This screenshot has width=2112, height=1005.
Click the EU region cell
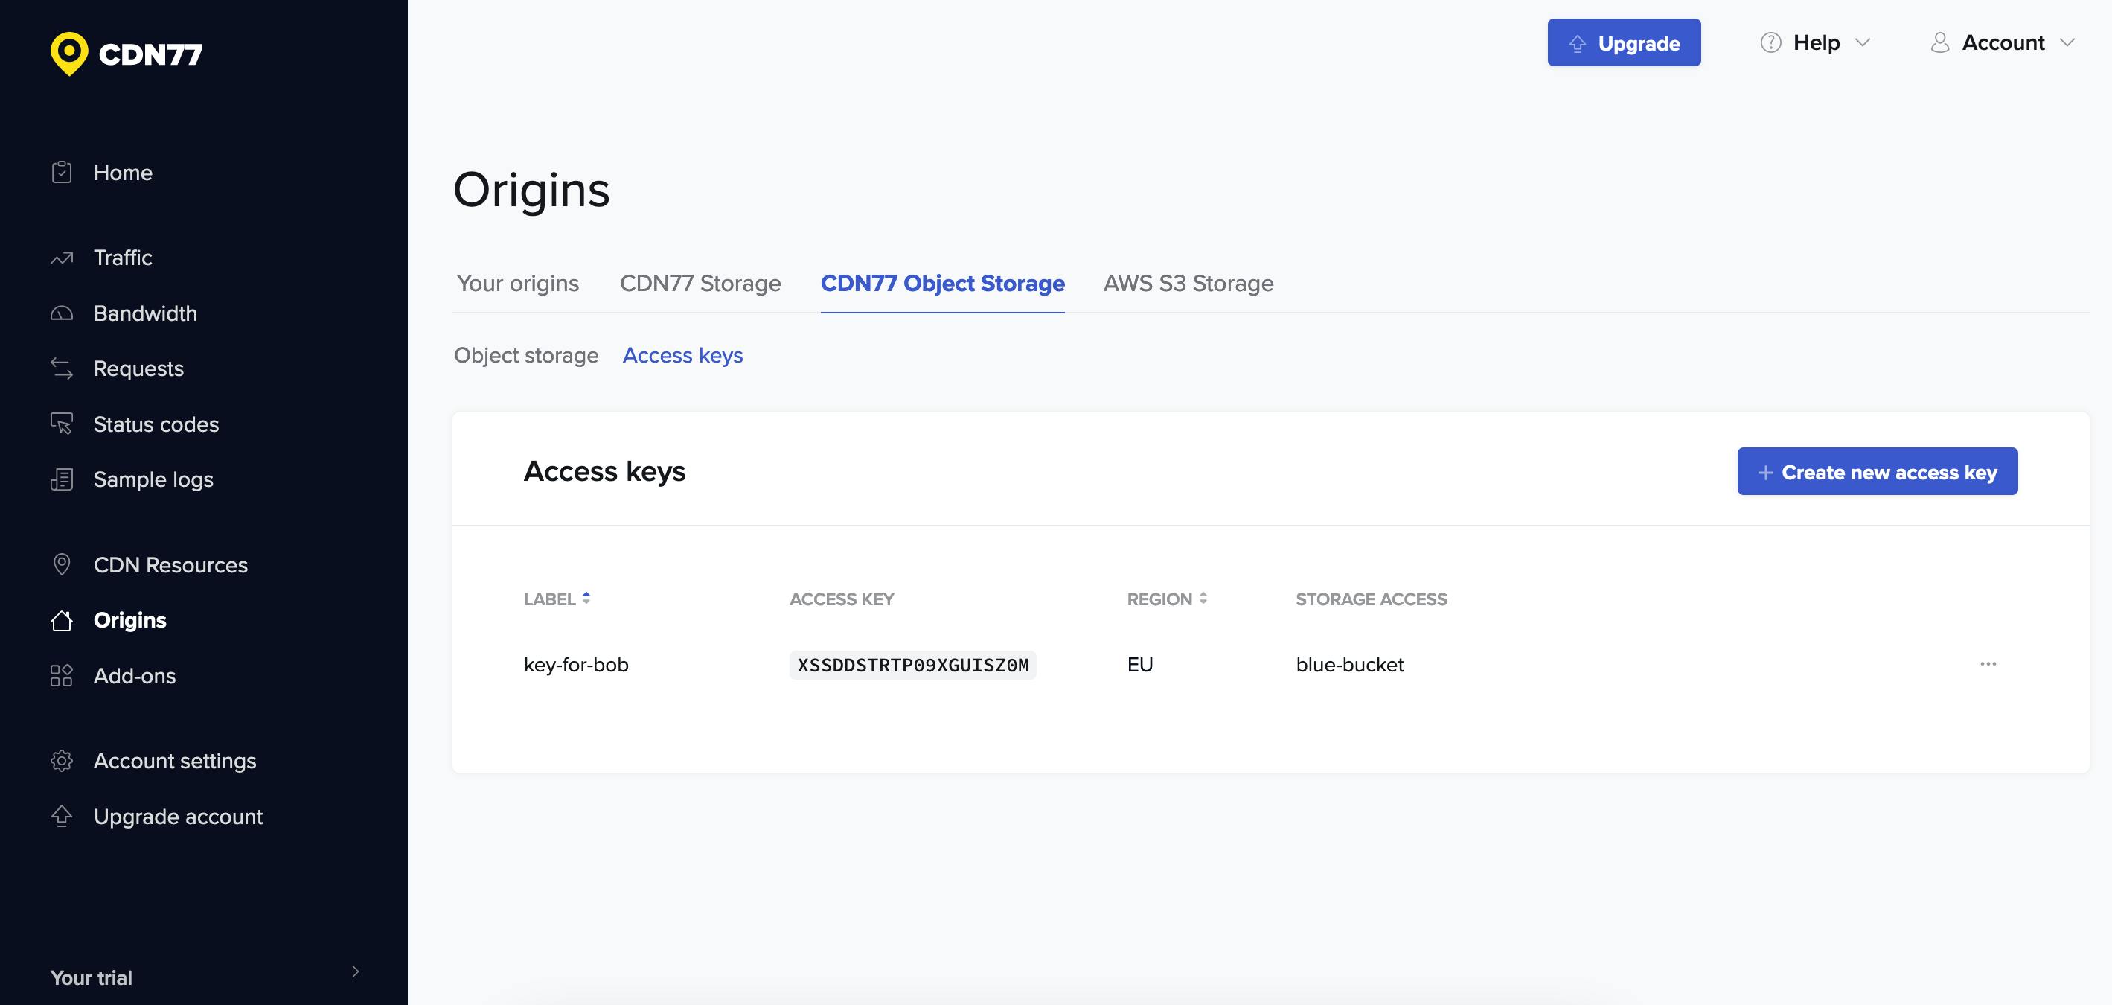1139,665
